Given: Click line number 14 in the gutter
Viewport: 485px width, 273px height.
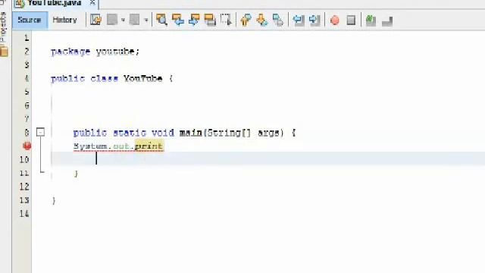Looking at the screenshot, I should pos(24,214).
